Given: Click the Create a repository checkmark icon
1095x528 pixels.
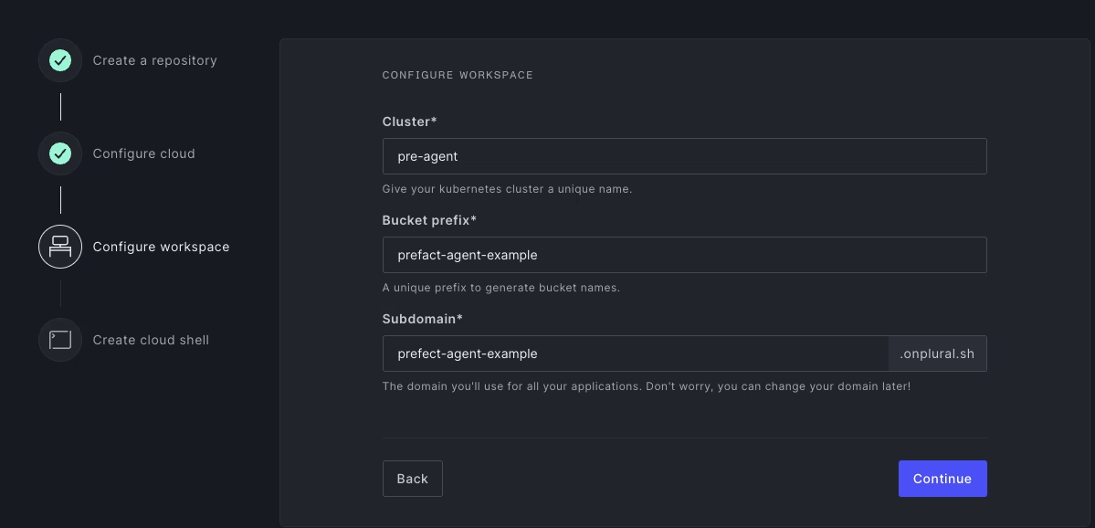Looking at the screenshot, I should [60, 61].
